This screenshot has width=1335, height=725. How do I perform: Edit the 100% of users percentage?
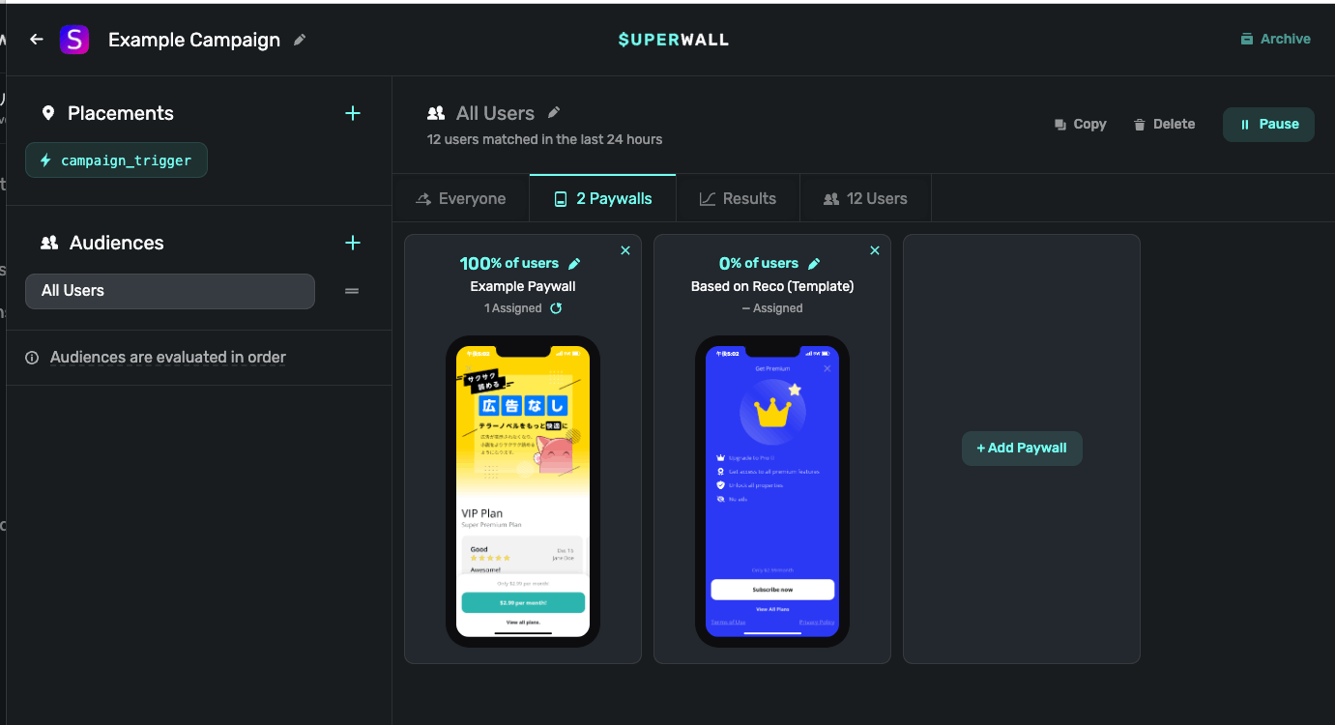574,264
